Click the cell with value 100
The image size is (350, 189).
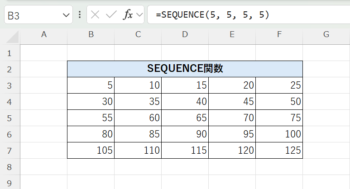(x=279, y=134)
